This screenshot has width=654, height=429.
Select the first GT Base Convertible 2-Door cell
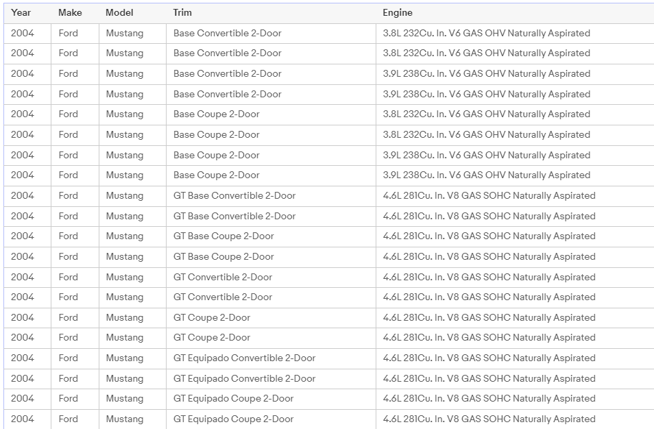pyautogui.click(x=234, y=195)
